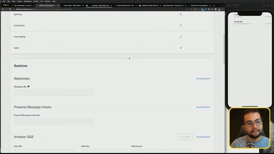
Task: Close the Event Object tab
Action: pyautogui.click(x=83, y=6)
